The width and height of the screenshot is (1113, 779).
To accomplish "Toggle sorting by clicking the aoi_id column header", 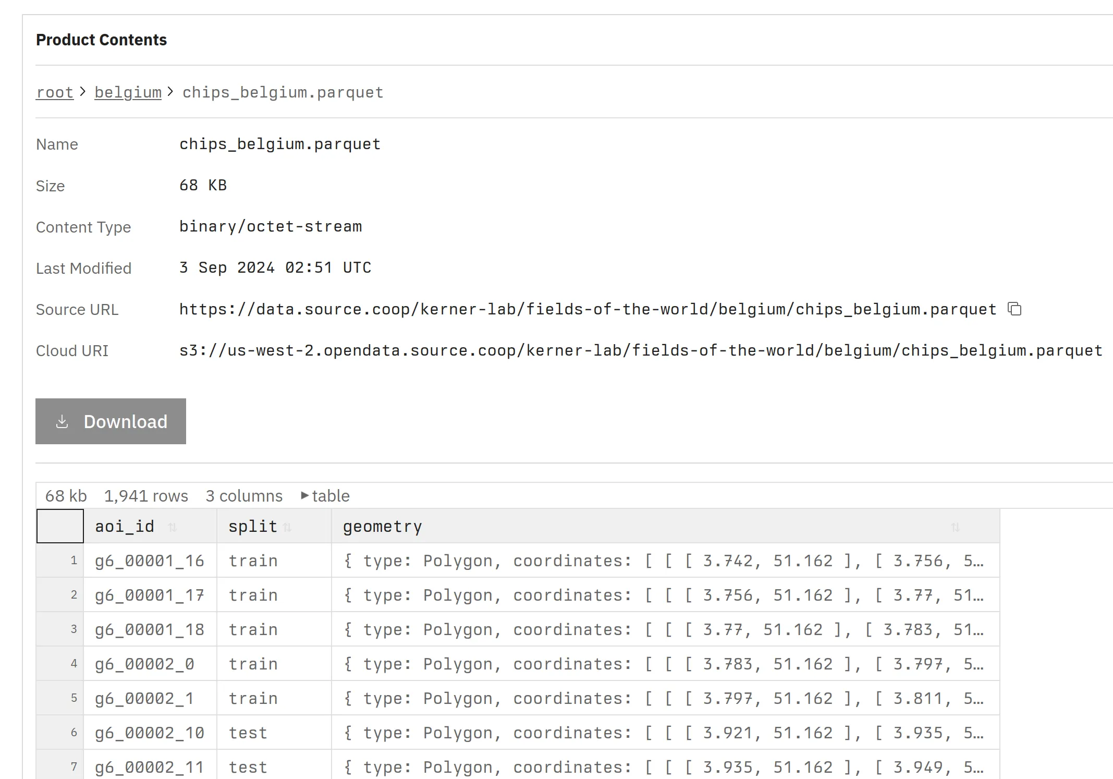I will (125, 526).
